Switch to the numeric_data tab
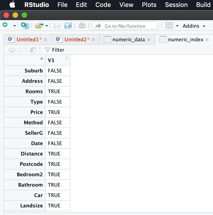Image resolution: width=213 pixels, height=215 pixels. 129,40
